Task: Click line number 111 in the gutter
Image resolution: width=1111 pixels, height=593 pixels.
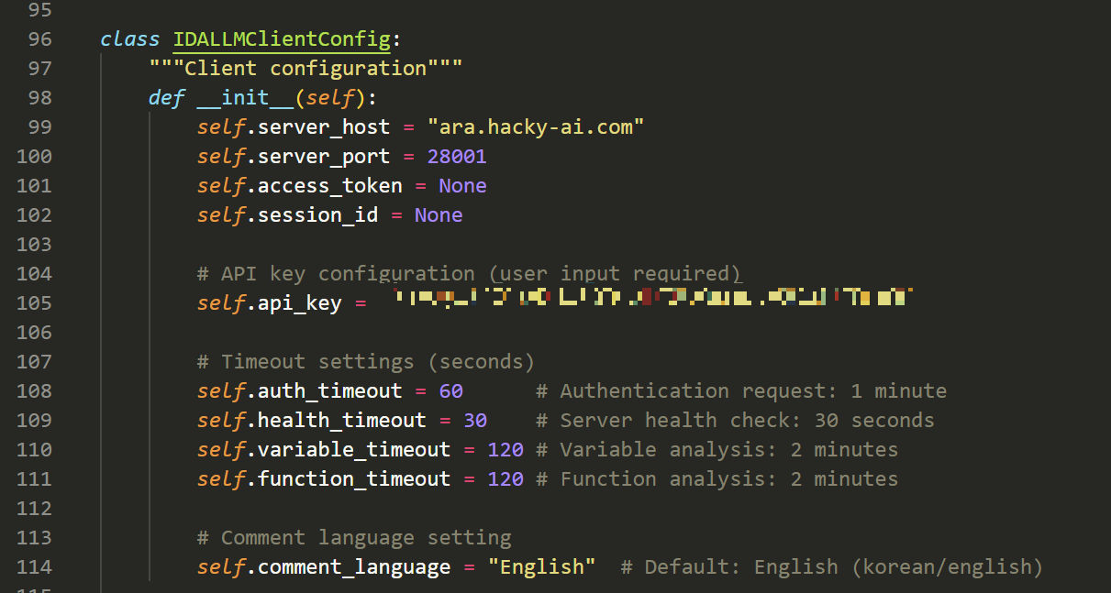Action: 34,479
